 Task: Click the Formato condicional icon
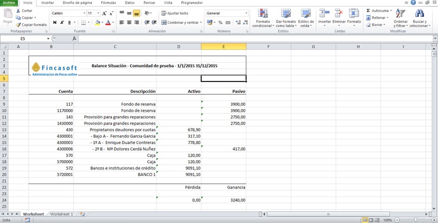click(x=262, y=14)
